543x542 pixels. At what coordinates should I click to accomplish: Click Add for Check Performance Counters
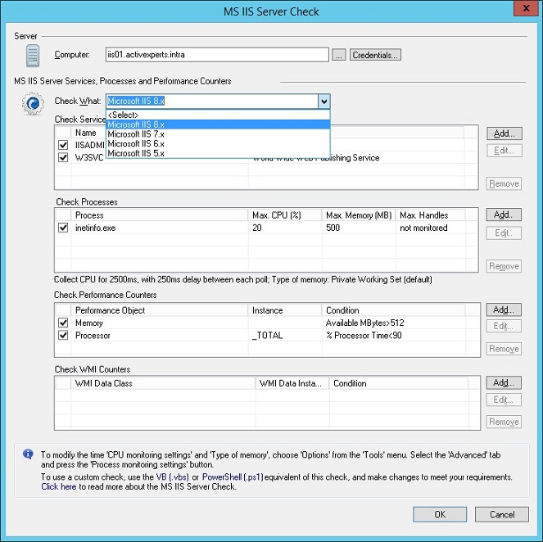pos(504,309)
